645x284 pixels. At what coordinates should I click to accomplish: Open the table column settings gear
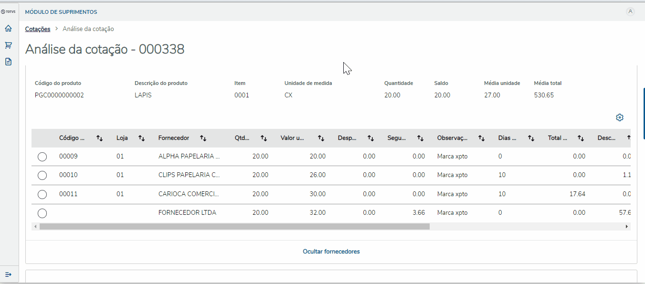620,117
